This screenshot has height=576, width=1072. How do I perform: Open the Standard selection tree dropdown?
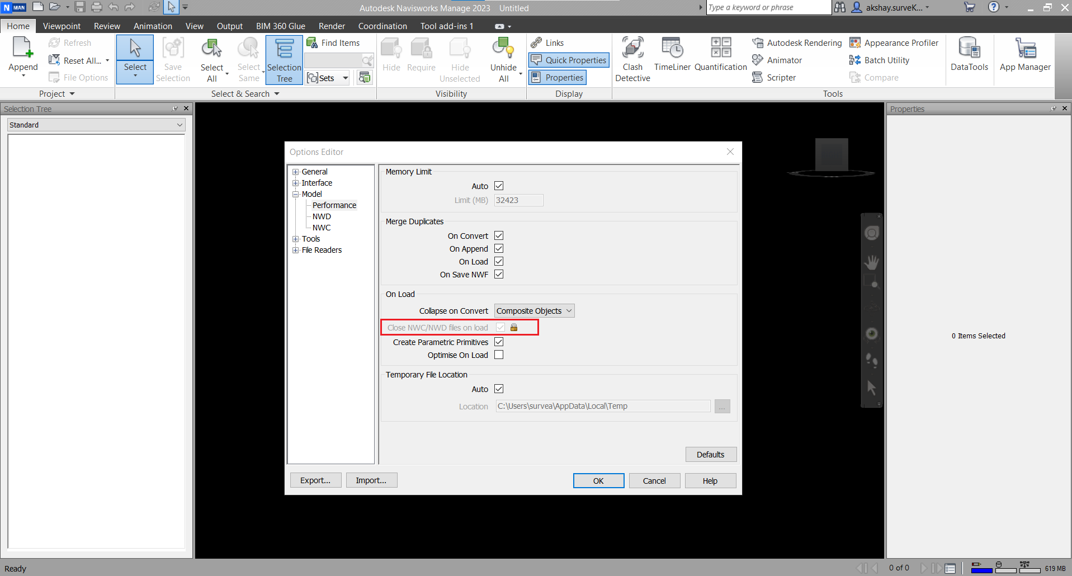click(x=96, y=125)
